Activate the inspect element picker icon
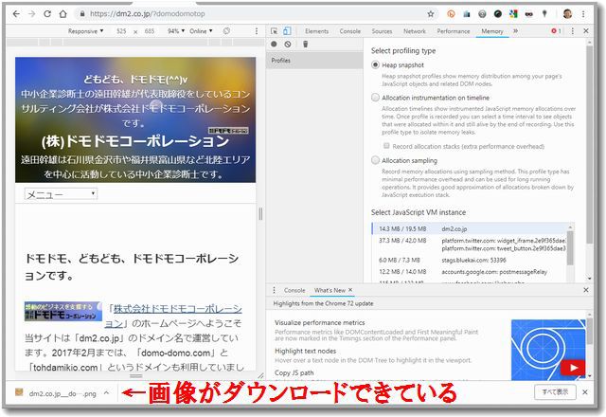This screenshot has height=417, width=606. click(x=274, y=31)
